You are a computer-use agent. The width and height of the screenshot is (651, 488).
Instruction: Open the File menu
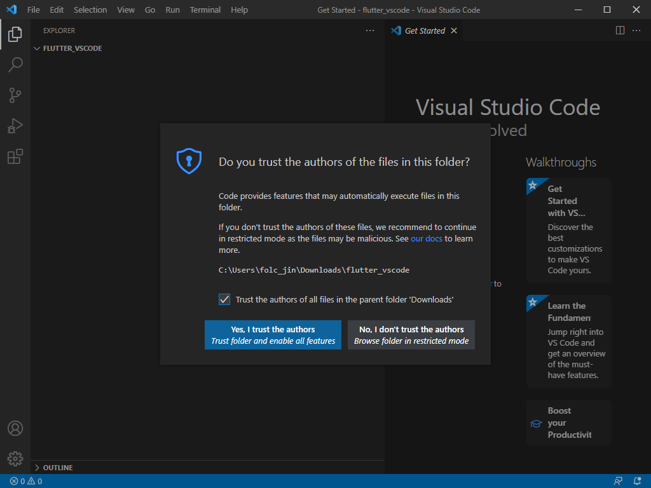pyautogui.click(x=33, y=10)
